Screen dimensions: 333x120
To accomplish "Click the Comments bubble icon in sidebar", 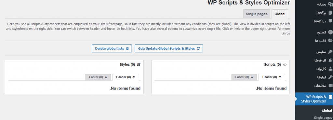I will [330, 21].
